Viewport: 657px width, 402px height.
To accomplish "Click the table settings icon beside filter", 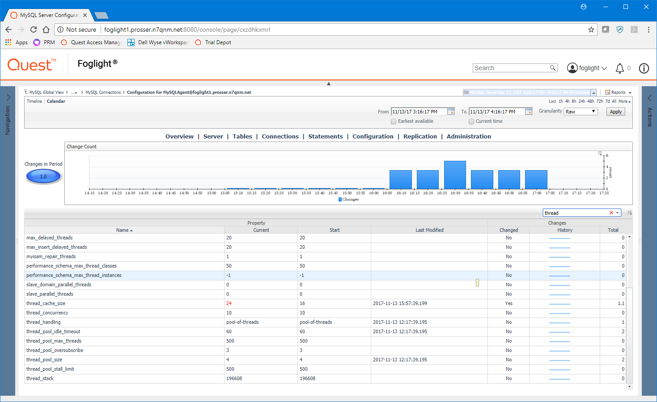I will point(630,213).
